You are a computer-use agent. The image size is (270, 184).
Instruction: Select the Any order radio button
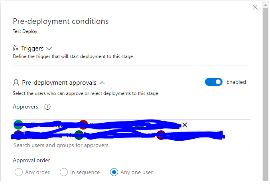click(x=19, y=172)
